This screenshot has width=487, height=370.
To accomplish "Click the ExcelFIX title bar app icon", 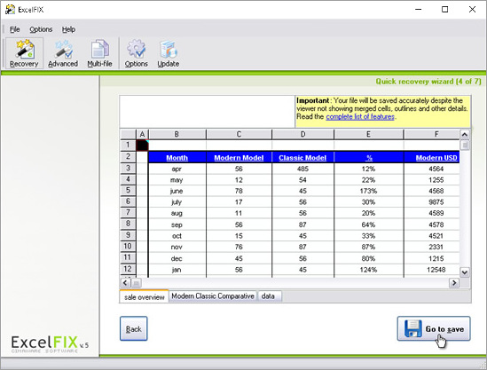I will [x=10, y=10].
